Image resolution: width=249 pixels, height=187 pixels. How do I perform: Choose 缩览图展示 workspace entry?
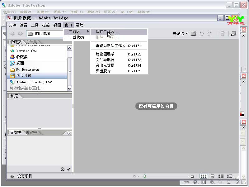(119, 54)
